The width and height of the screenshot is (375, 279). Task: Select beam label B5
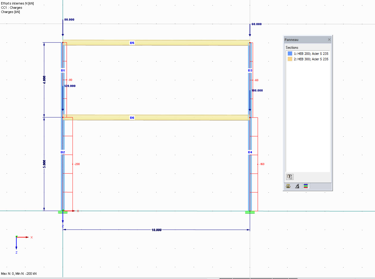point(132,43)
